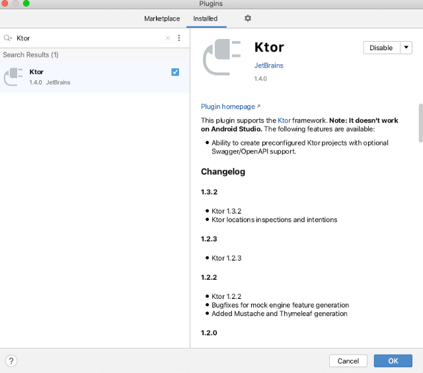Click the green window zoom button
Viewport: 423px width, 373px height.
[x=26, y=3]
